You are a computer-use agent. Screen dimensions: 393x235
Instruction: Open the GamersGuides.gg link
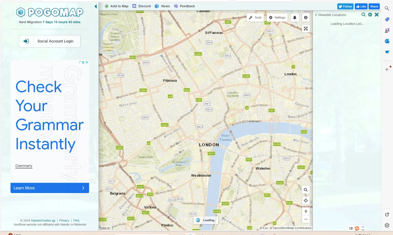coord(43,221)
